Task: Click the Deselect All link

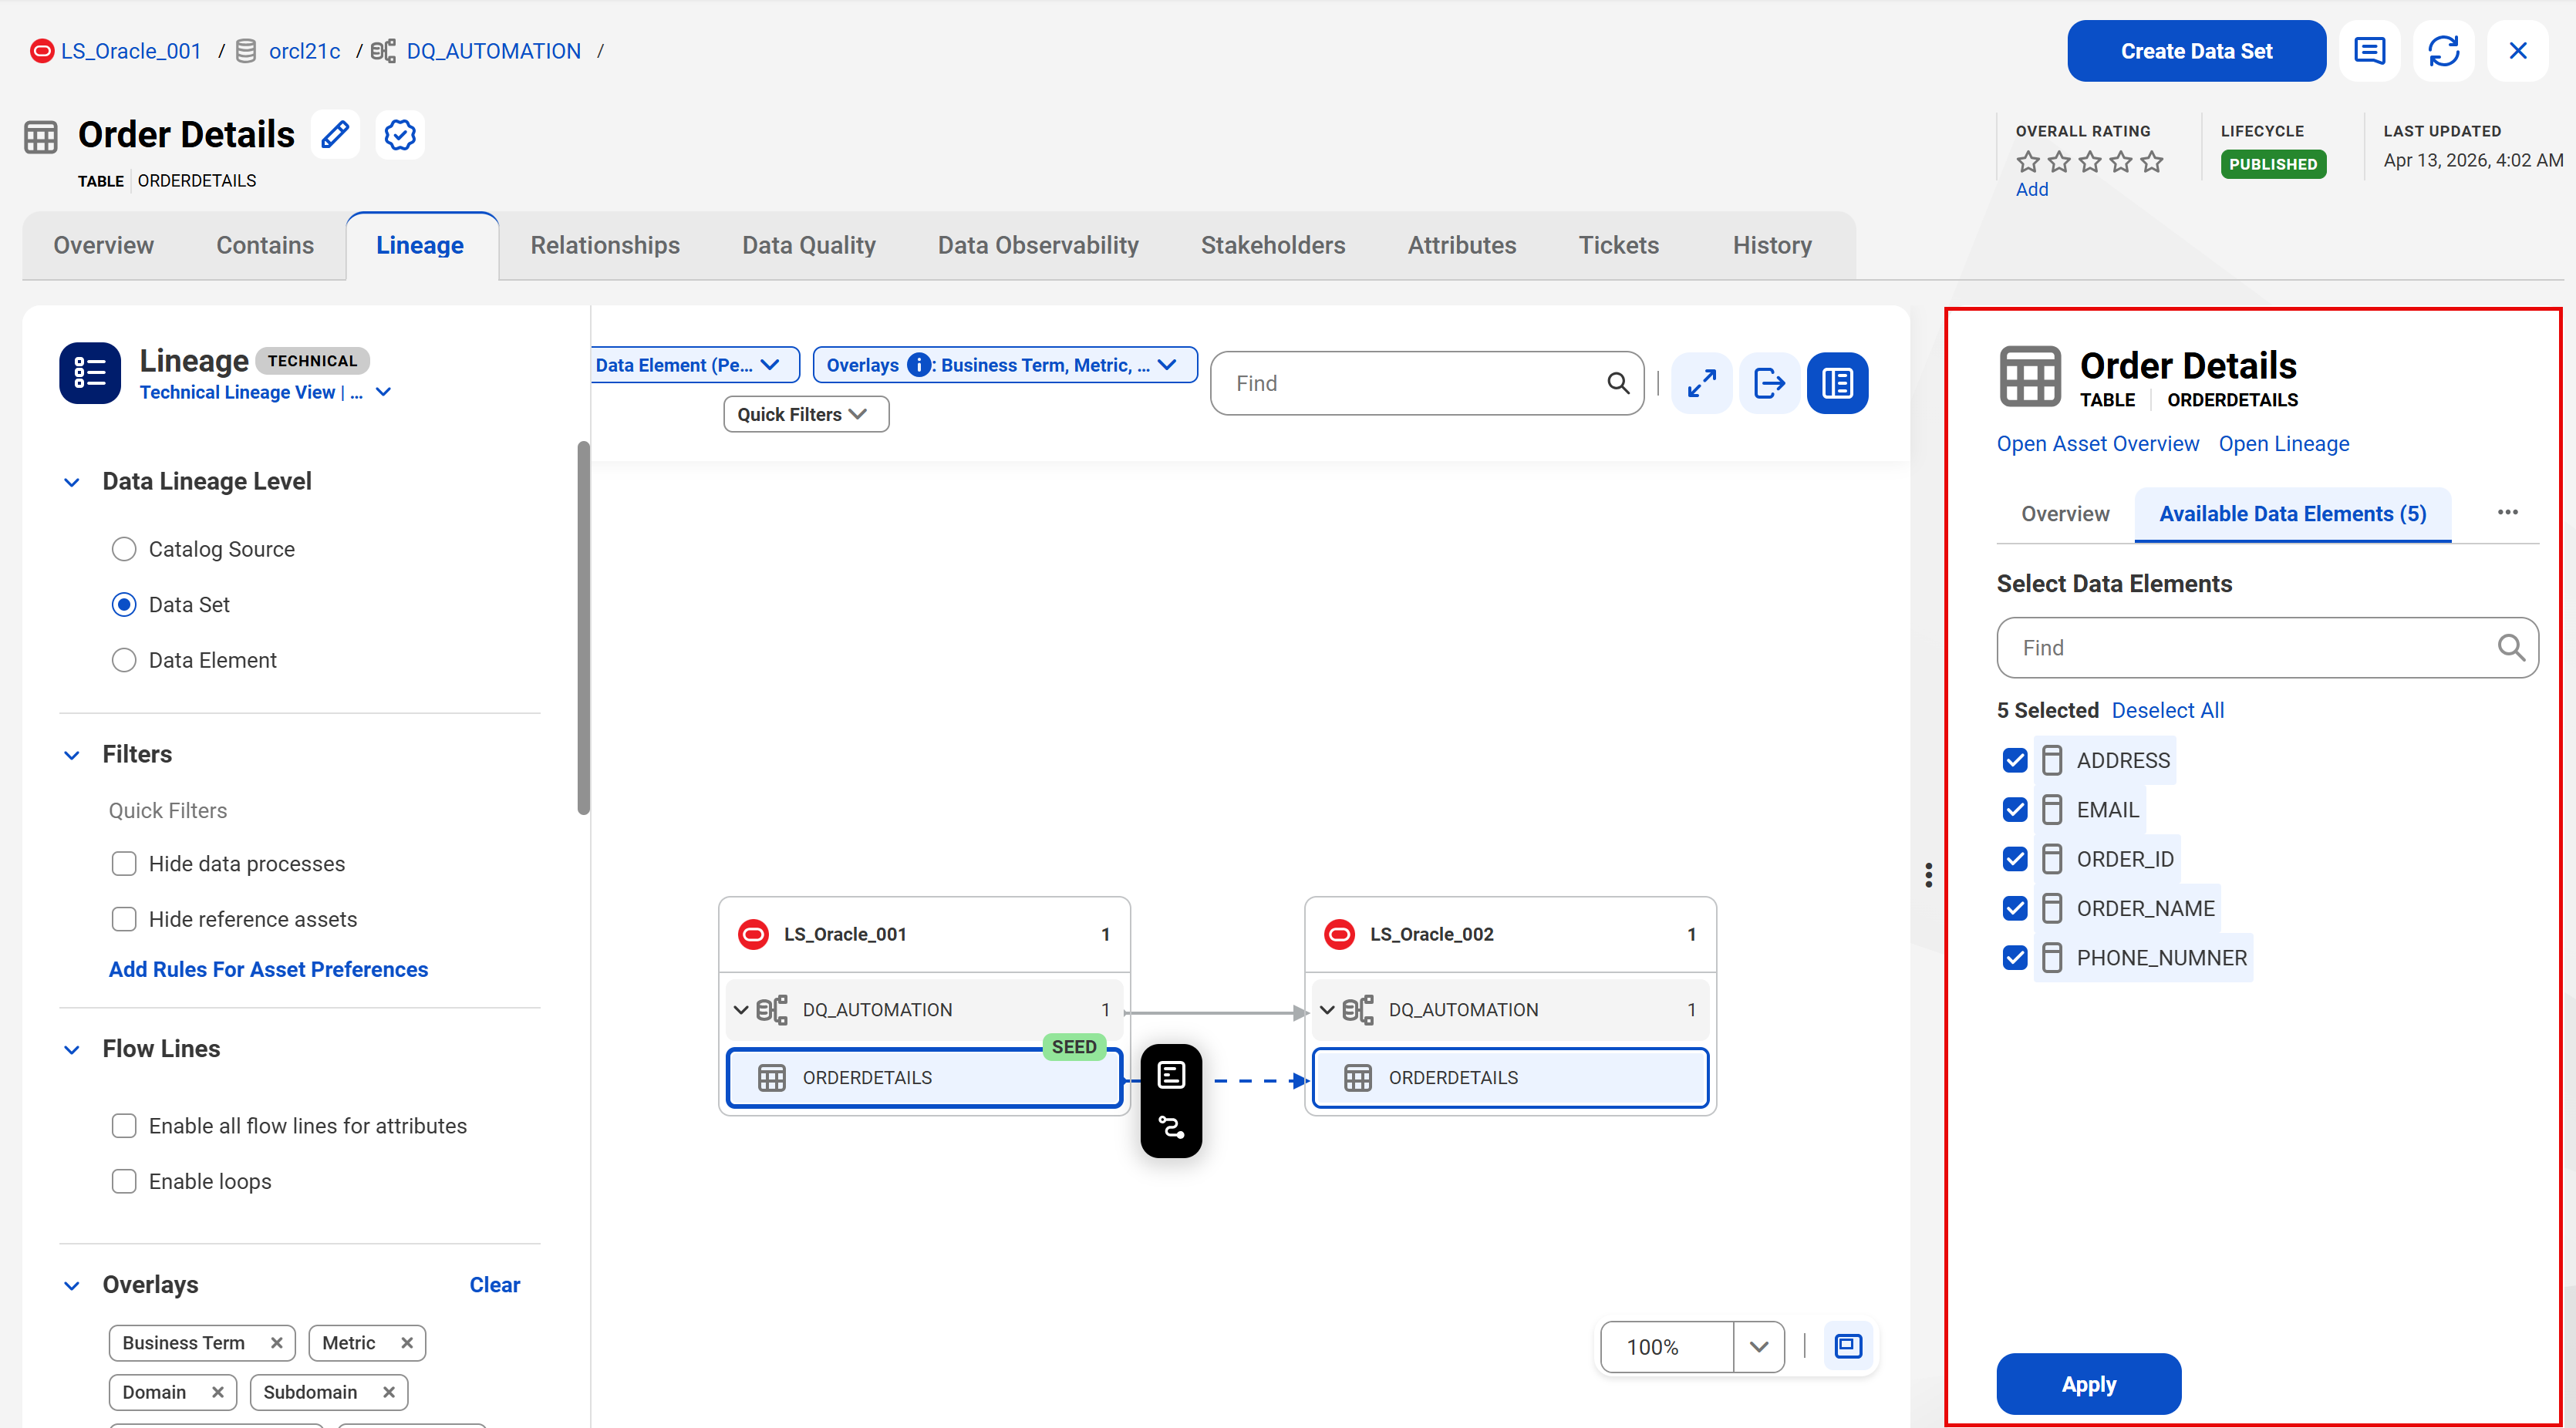Action: [x=2167, y=710]
